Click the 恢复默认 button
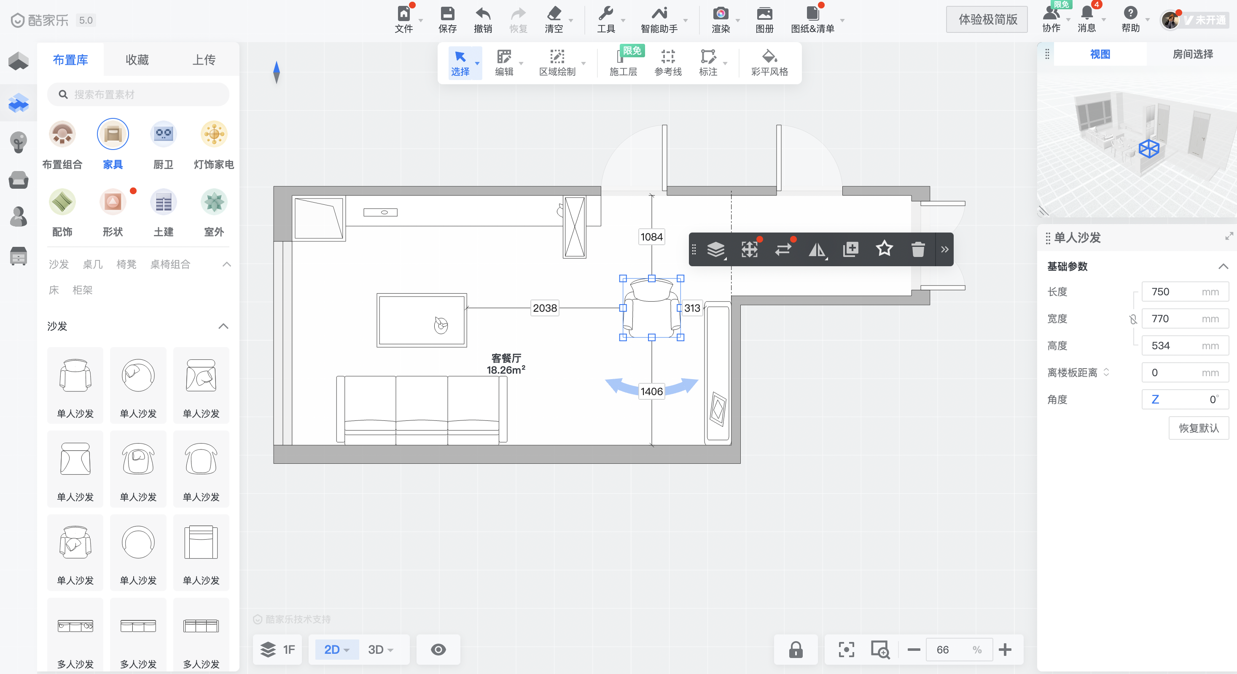The image size is (1237, 674). pyautogui.click(x=1199, y=428)
